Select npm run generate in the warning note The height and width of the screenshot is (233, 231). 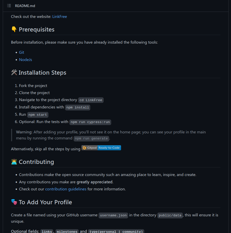coord(91,138)
